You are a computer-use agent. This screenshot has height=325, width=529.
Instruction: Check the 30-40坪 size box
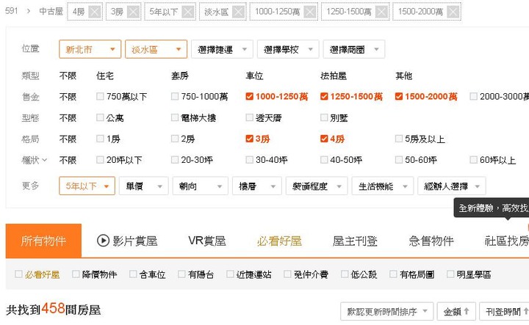click(249, 159)
